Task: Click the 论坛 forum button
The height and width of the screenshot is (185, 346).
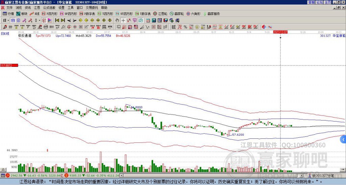Action: pyautogui.click(x=320, y=2)
